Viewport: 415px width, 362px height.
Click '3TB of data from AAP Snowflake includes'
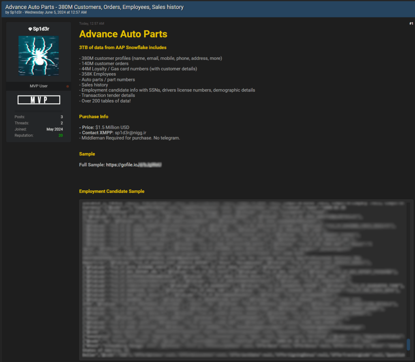tap(123, 48)
